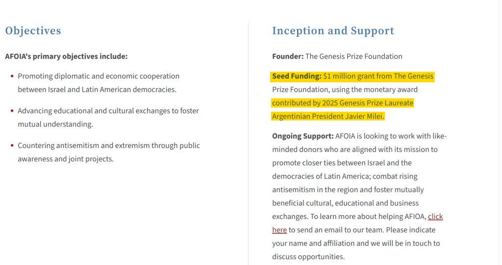Open the "click here" email link
This screenshot has height=265, width=502.
tap(435, 217)
